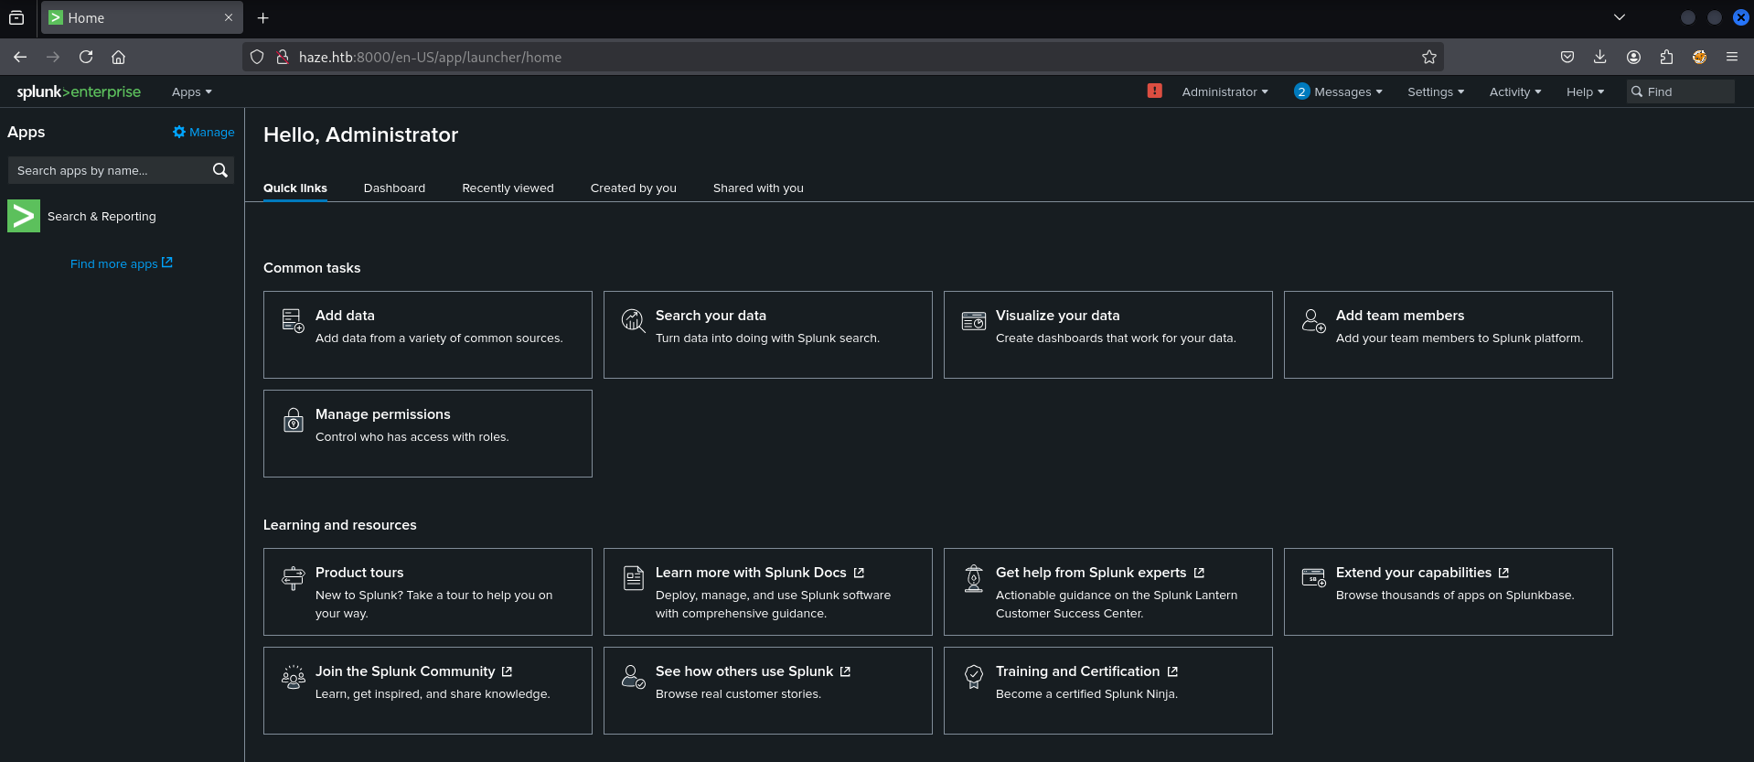
Task: Select the Recently viewed tab
Action: [x=508, y=188]
